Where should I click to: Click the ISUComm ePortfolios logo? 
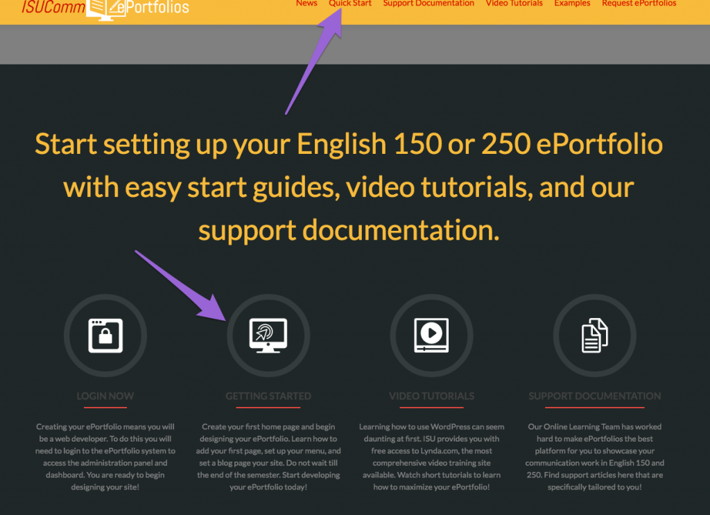(x=105, y=8)
